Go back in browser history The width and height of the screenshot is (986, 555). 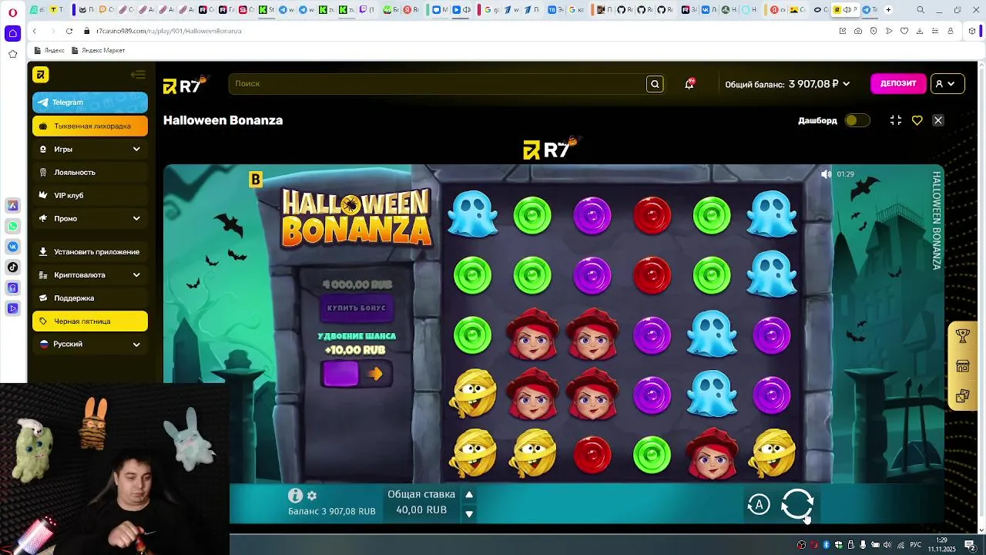35,31
